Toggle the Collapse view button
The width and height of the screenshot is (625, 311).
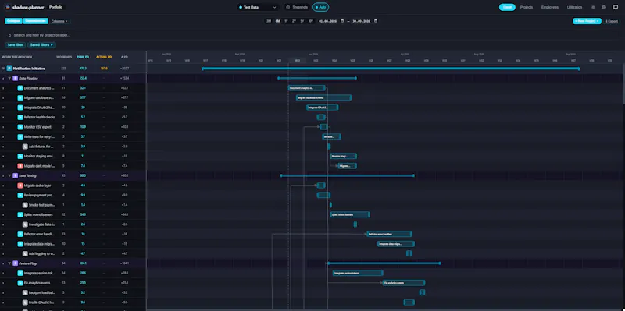pyautogui.click(x=13, y=21)
